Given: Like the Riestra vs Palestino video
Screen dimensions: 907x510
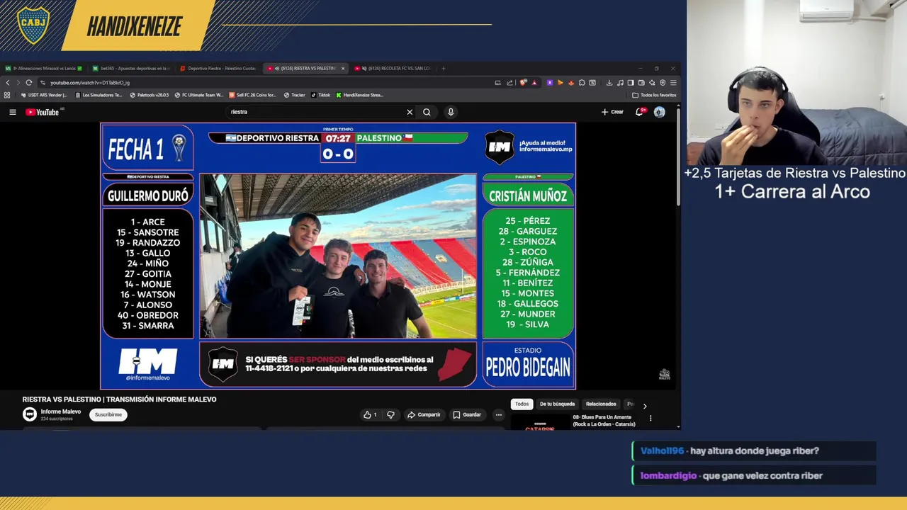Looking at the screenshot, I should click(371, 414).
